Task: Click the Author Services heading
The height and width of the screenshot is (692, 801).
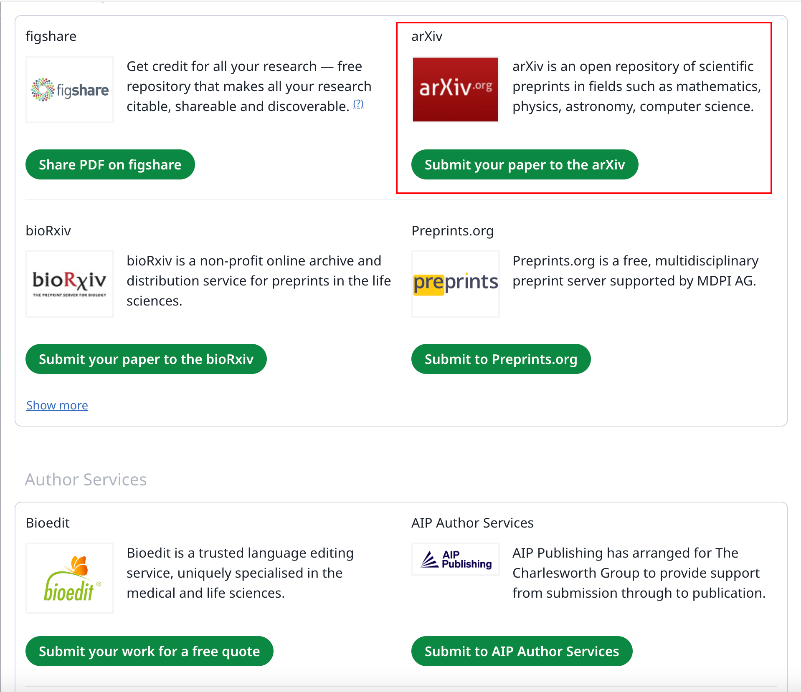Action: click(x=86, y=480)
